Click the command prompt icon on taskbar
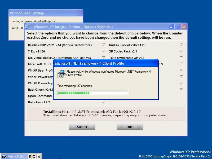The width and height of the screenshot is (212, 159). pos(4,157)
